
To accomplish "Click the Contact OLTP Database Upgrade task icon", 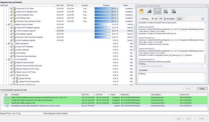I will (x=14, y=28).
